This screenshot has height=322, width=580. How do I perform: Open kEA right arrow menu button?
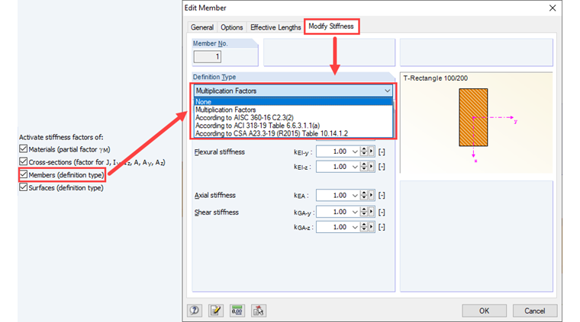click(x=371, y=195)
